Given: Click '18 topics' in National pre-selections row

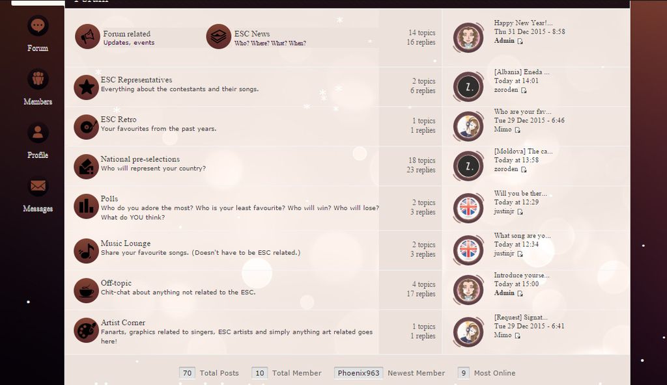Looking at the screenshot, I should [x=422, y=161].
